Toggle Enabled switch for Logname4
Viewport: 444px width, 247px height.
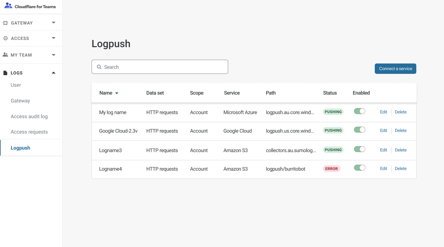tap(360, 168)
